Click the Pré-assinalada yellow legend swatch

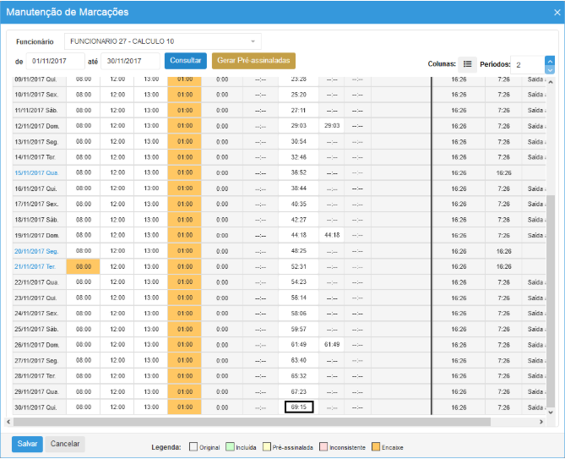266,445
